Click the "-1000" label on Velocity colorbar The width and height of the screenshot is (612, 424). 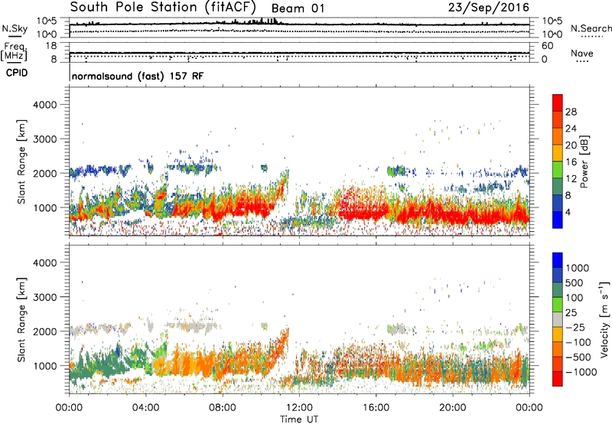coord(581,372)
